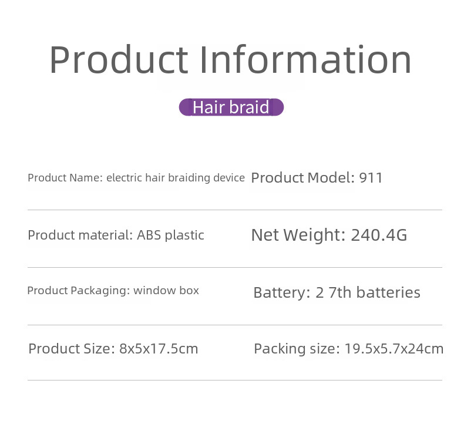
Task: Click the model number 911
Action: coord(371,178)
